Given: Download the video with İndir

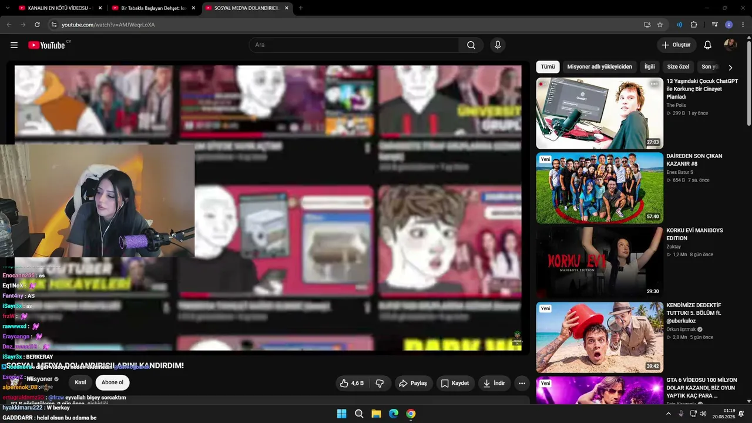Looking at the screenshot, I should click(494, 383).
